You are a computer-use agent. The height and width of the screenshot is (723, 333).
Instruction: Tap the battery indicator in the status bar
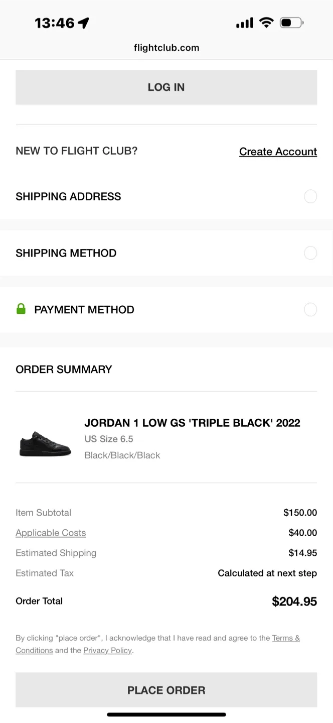tap(290, 22)
